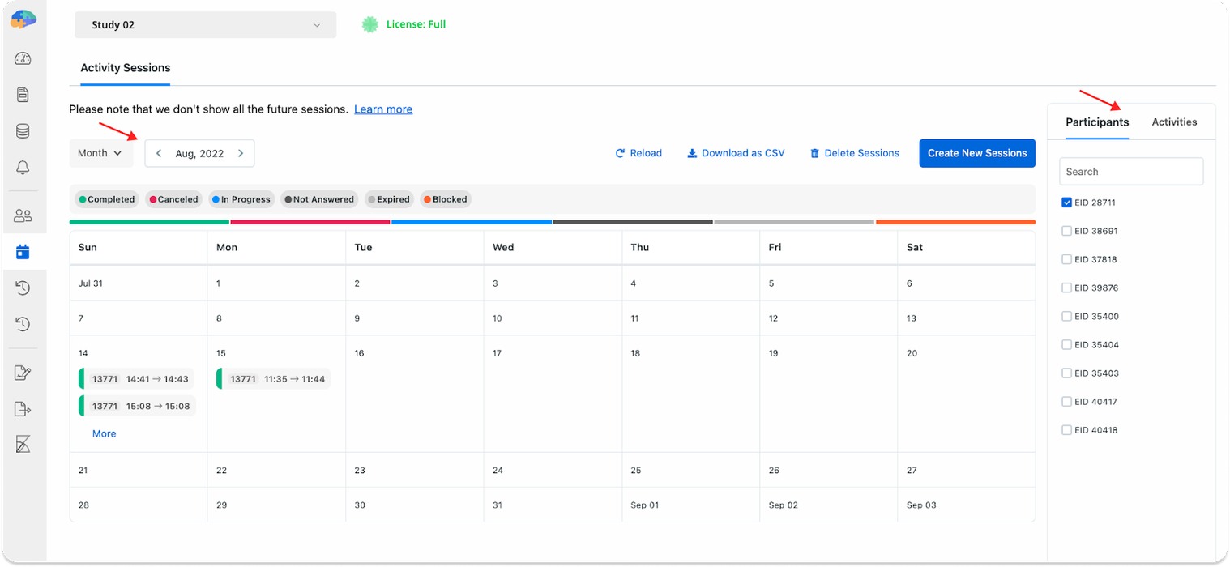Select the Activity Sessions tab
Screen dimensions: 1230x567
(125, 68)
